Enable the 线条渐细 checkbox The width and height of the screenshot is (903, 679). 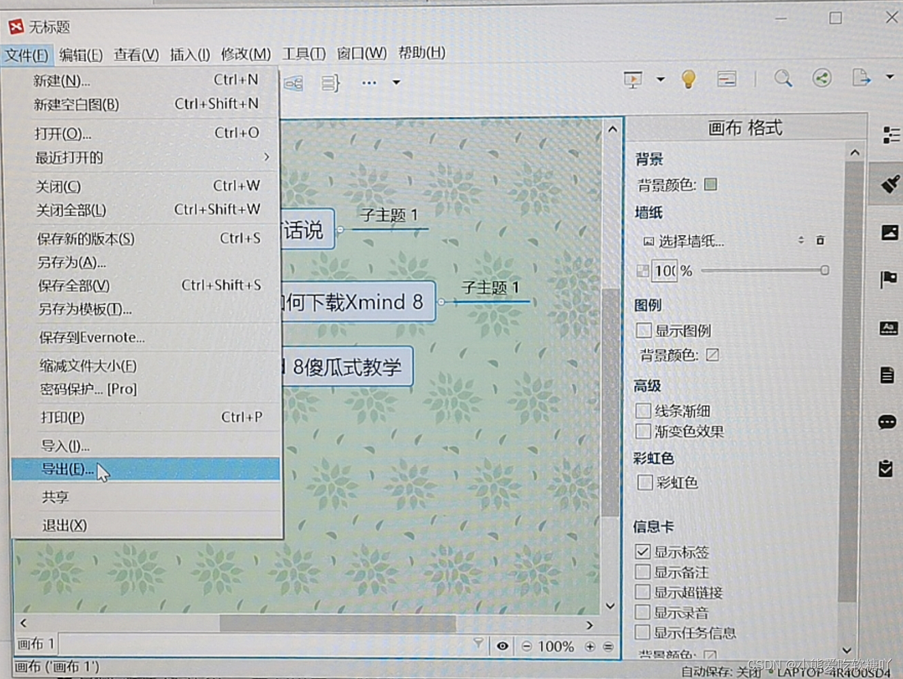pyautogui.click(x=643, y=410)
